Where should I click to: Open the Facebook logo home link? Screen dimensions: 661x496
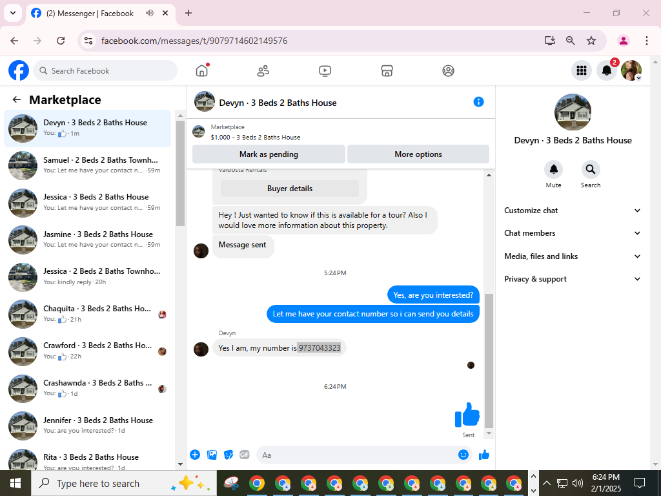(x=19, y=71)
